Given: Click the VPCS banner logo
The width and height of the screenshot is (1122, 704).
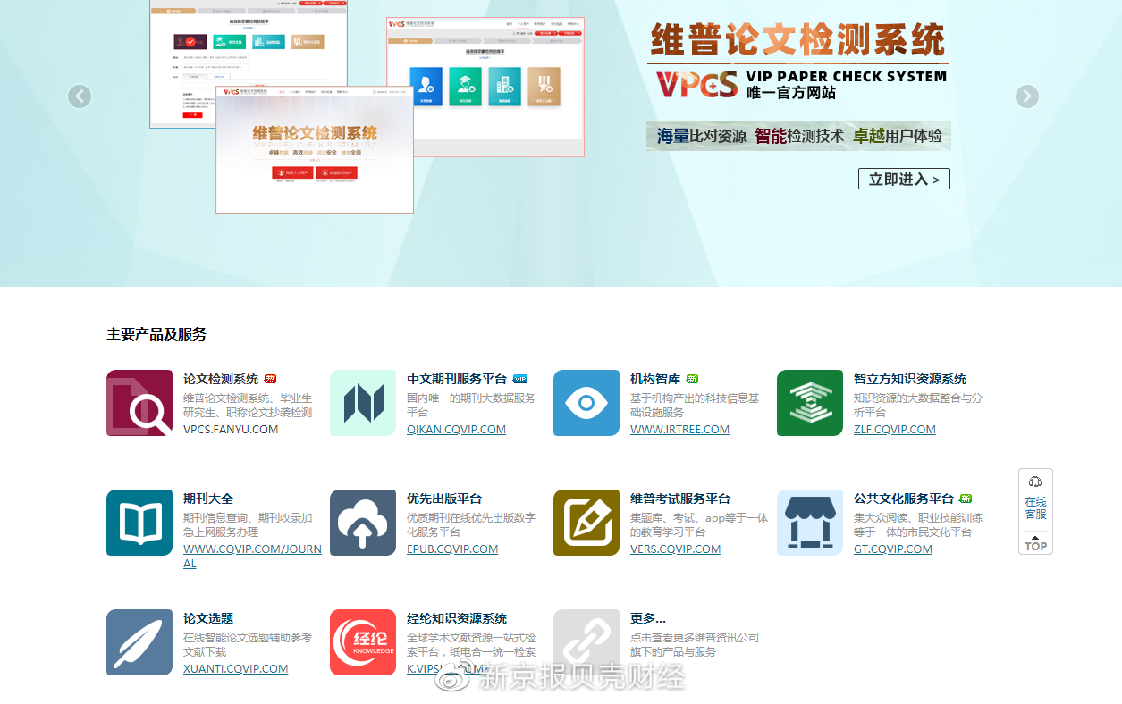Looking at the screenshot, I should click(x=697, y=84).
